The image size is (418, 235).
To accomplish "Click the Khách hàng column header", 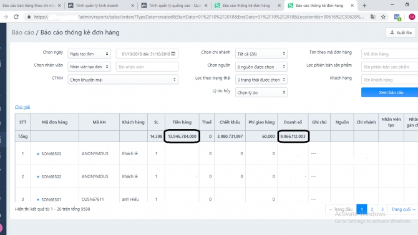I will [x=134, y=122].
